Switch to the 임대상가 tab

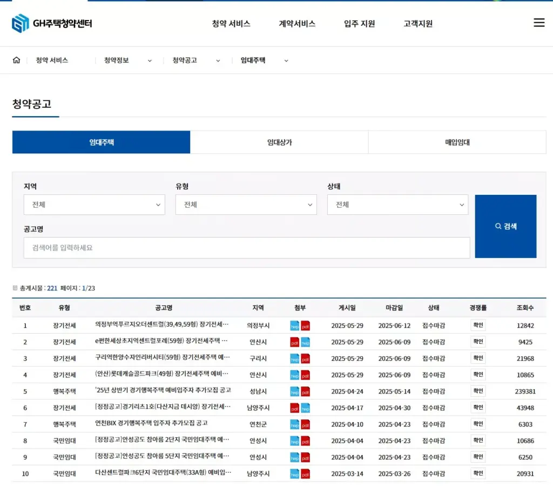coord(279,142)
